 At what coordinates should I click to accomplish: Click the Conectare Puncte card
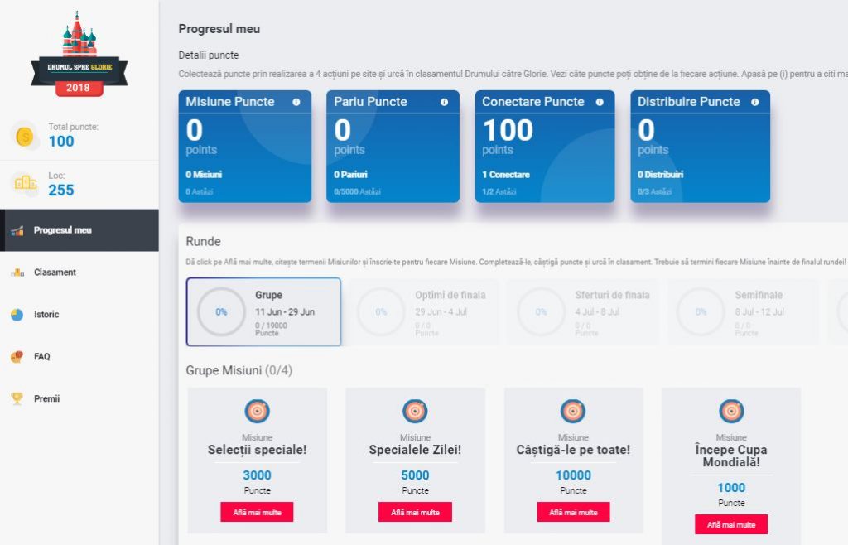545,147
